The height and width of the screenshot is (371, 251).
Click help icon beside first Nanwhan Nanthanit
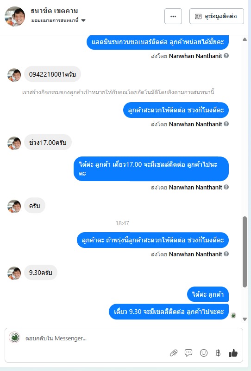[226, 56]
